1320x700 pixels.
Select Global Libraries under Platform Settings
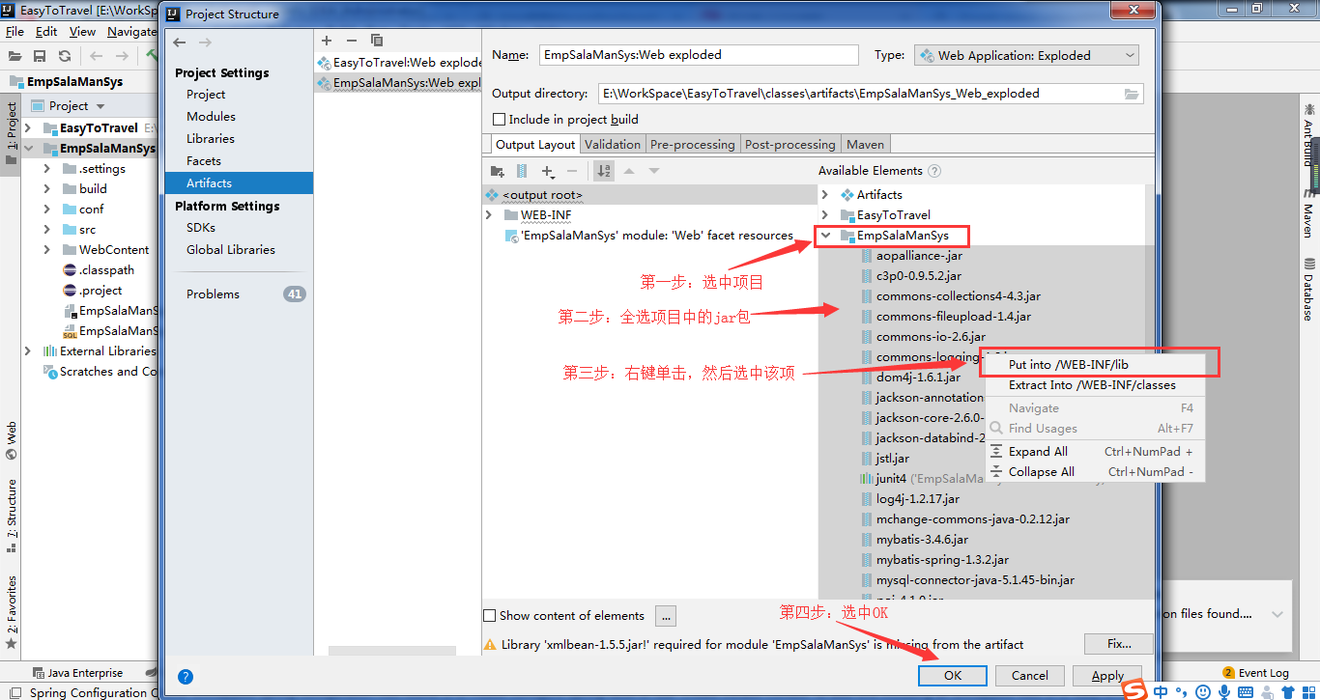231,250
